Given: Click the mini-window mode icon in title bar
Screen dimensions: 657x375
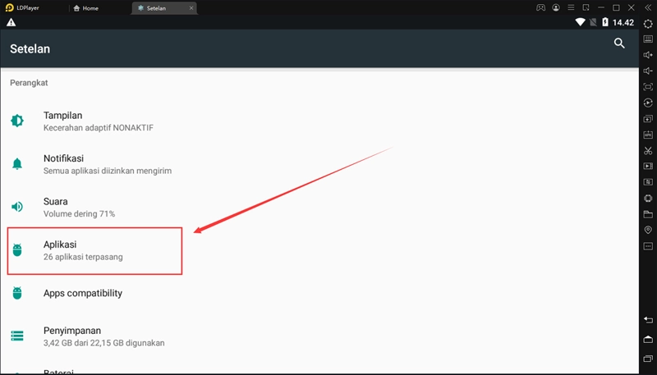Looking at the screenshot, I should click(586, 8).
